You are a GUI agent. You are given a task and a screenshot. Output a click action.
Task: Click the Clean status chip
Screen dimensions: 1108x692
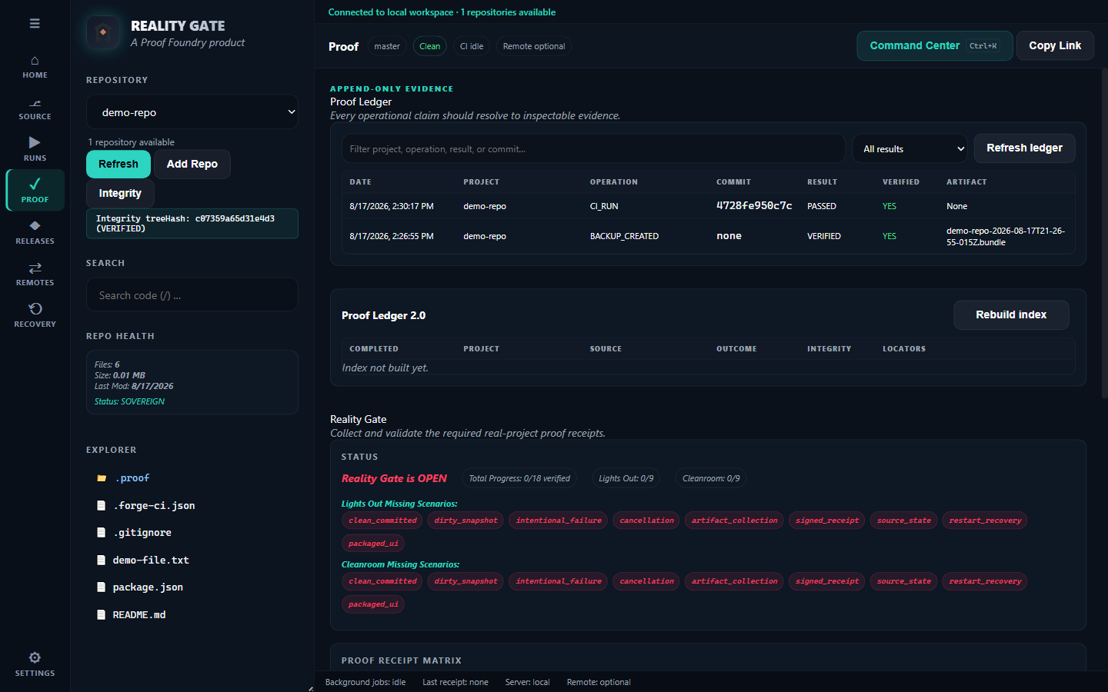[429, 46]
